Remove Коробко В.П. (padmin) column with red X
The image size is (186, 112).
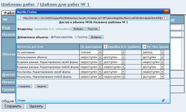point(105,47)
